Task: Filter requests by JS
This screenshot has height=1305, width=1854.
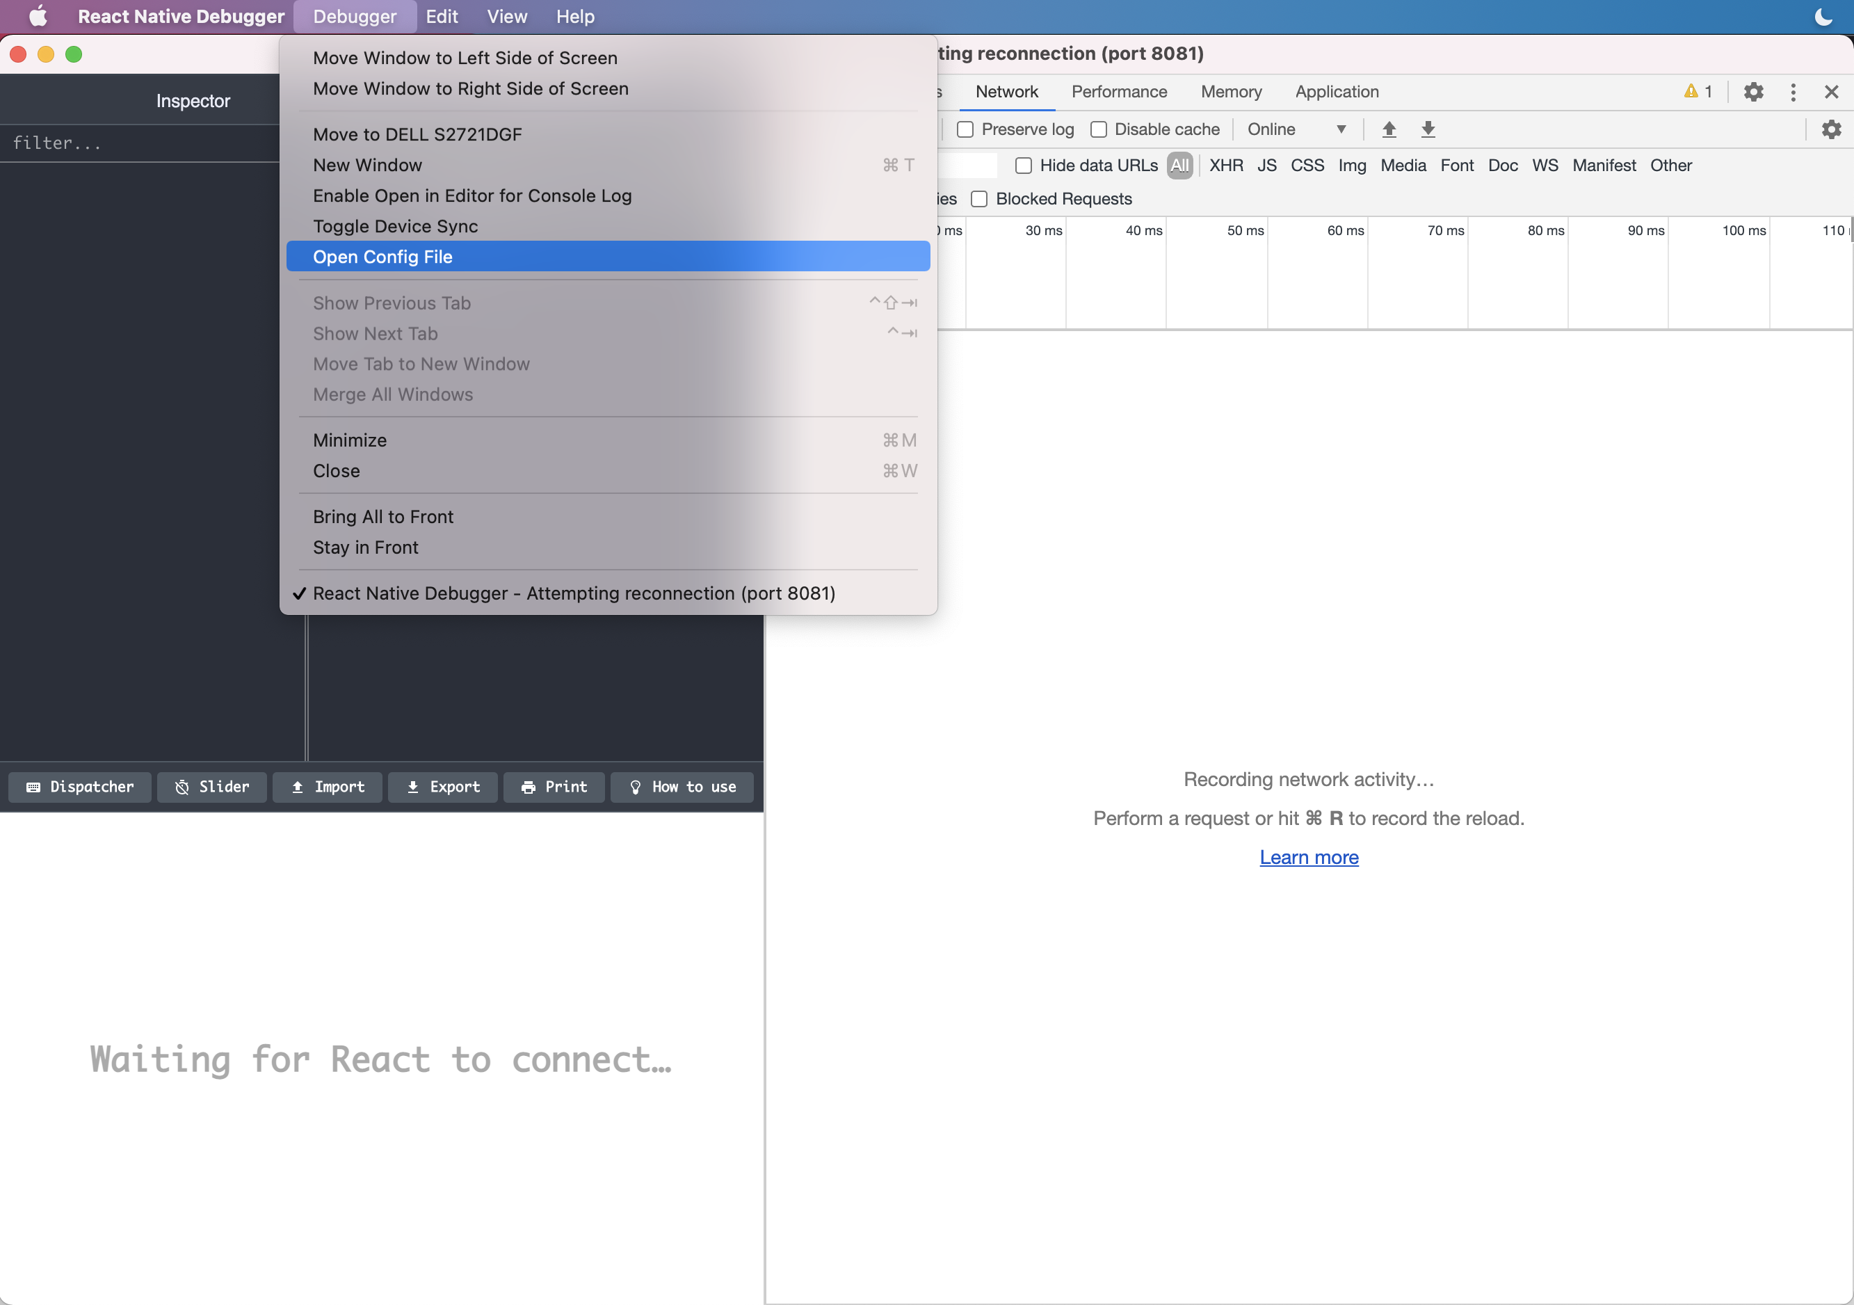Action: [1266, 166]
